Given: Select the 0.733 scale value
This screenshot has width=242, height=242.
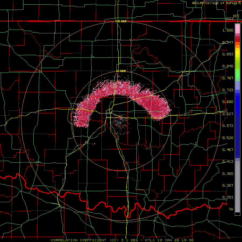Looking at the screenshot, I should pos(228,90).
